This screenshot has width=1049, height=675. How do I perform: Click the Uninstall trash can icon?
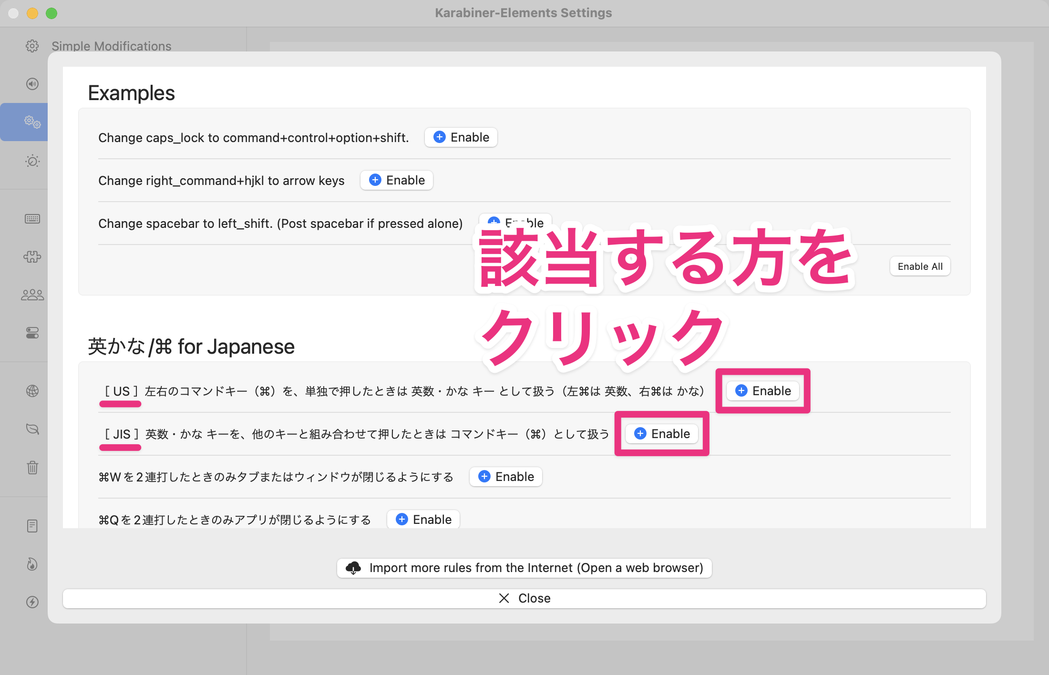pos(32,467)
